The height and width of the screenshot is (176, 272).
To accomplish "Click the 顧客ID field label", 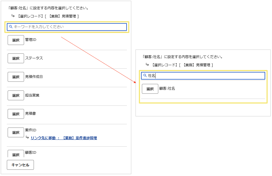I will tap(31, 153).
